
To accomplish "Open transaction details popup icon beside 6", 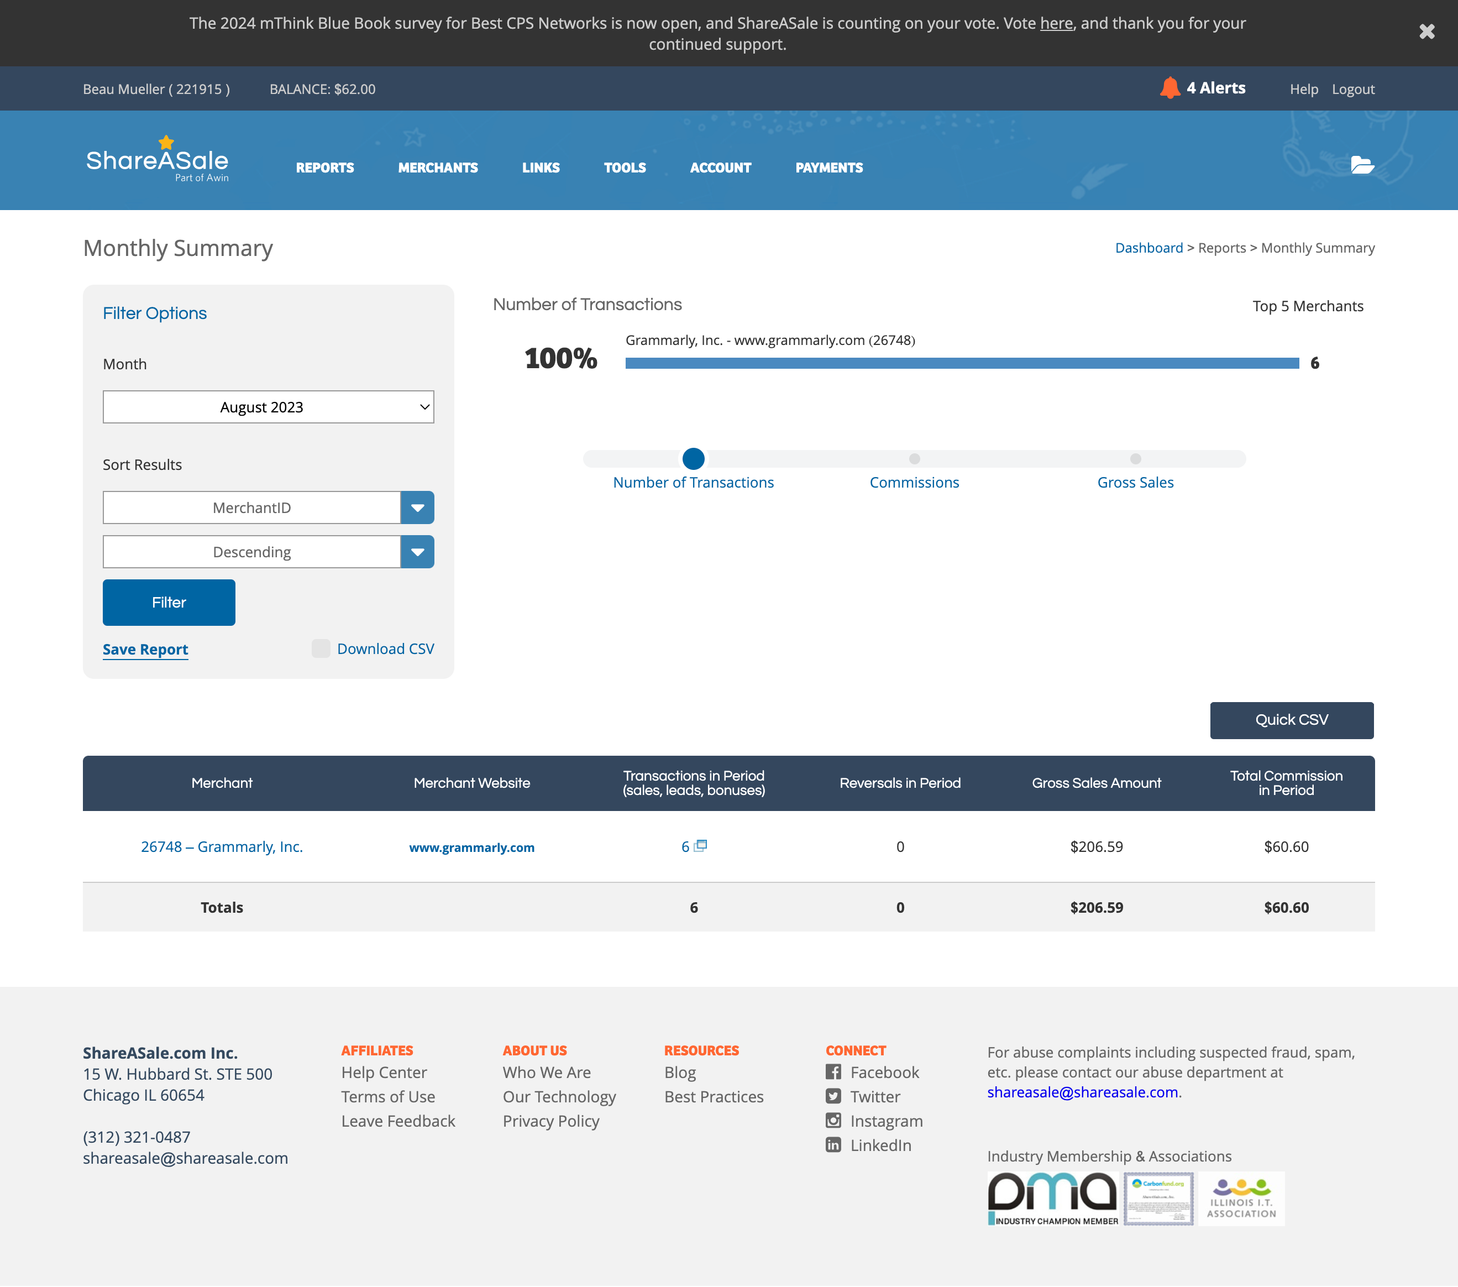I will coord(701,845).
